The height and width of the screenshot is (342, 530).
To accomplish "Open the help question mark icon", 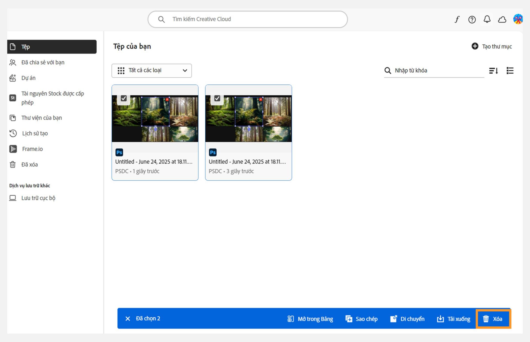I will pos(472,19).
